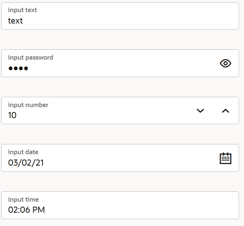
Task: Place cursor in the "text" value
Action: point(16,21)
